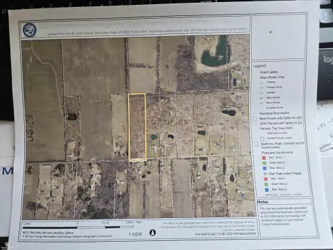Click box beside 'General Parcel Location'
Viewport: 333px width, 250px height.
pos(262,138)
